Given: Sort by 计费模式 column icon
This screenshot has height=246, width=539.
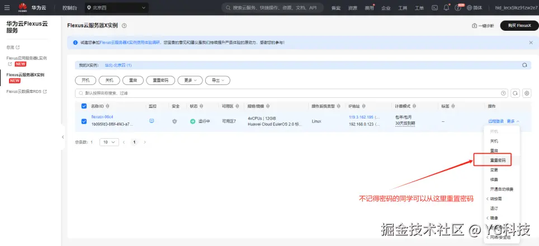Looking at the screenshot, I should [x=414, y=106].
